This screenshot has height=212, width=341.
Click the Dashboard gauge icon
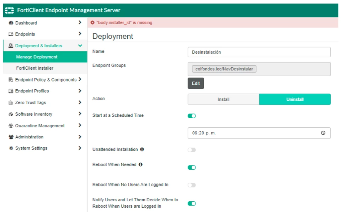tap(11, 23)
